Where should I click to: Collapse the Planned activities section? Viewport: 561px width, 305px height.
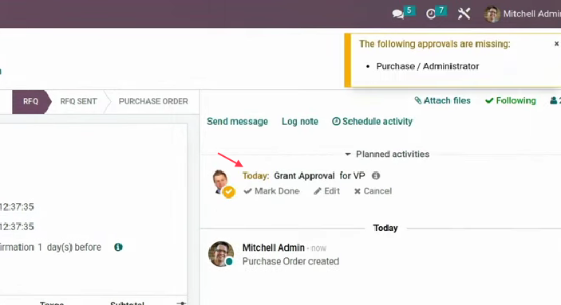point(388,154)
